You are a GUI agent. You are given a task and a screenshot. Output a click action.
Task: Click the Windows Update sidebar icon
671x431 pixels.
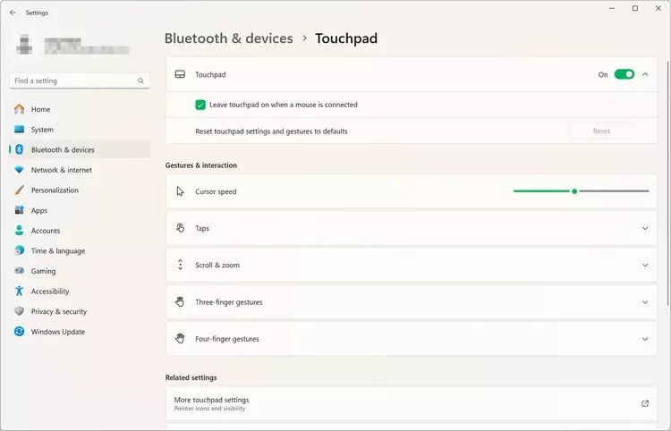click(19, 332)
